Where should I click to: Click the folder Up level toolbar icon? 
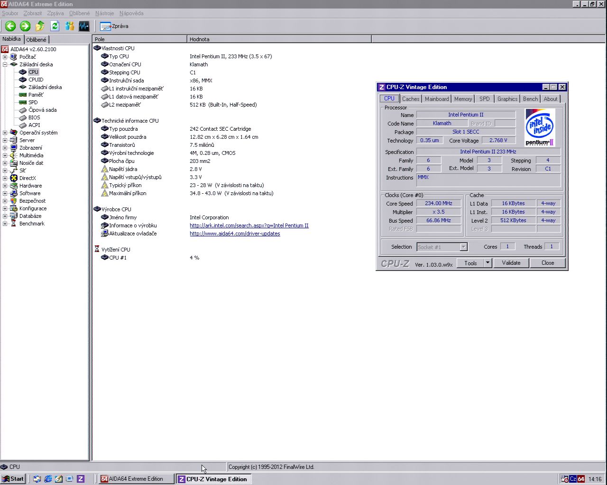click(x=40, y=26)
